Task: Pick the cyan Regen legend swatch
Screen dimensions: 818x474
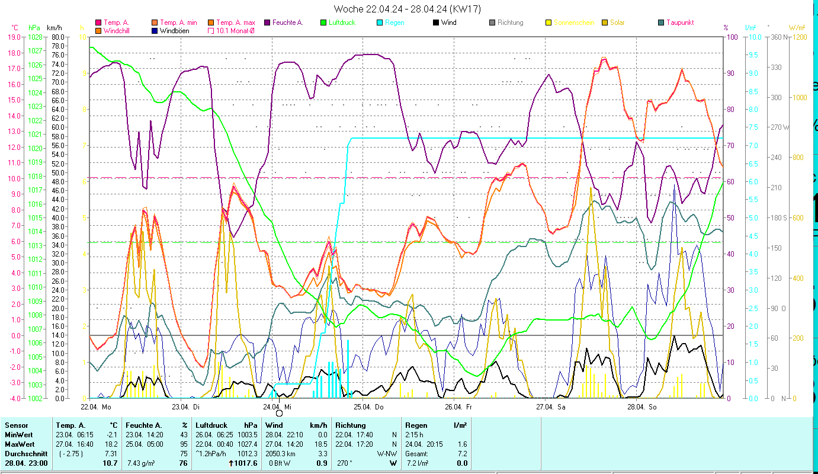Action: click(380, 23)
